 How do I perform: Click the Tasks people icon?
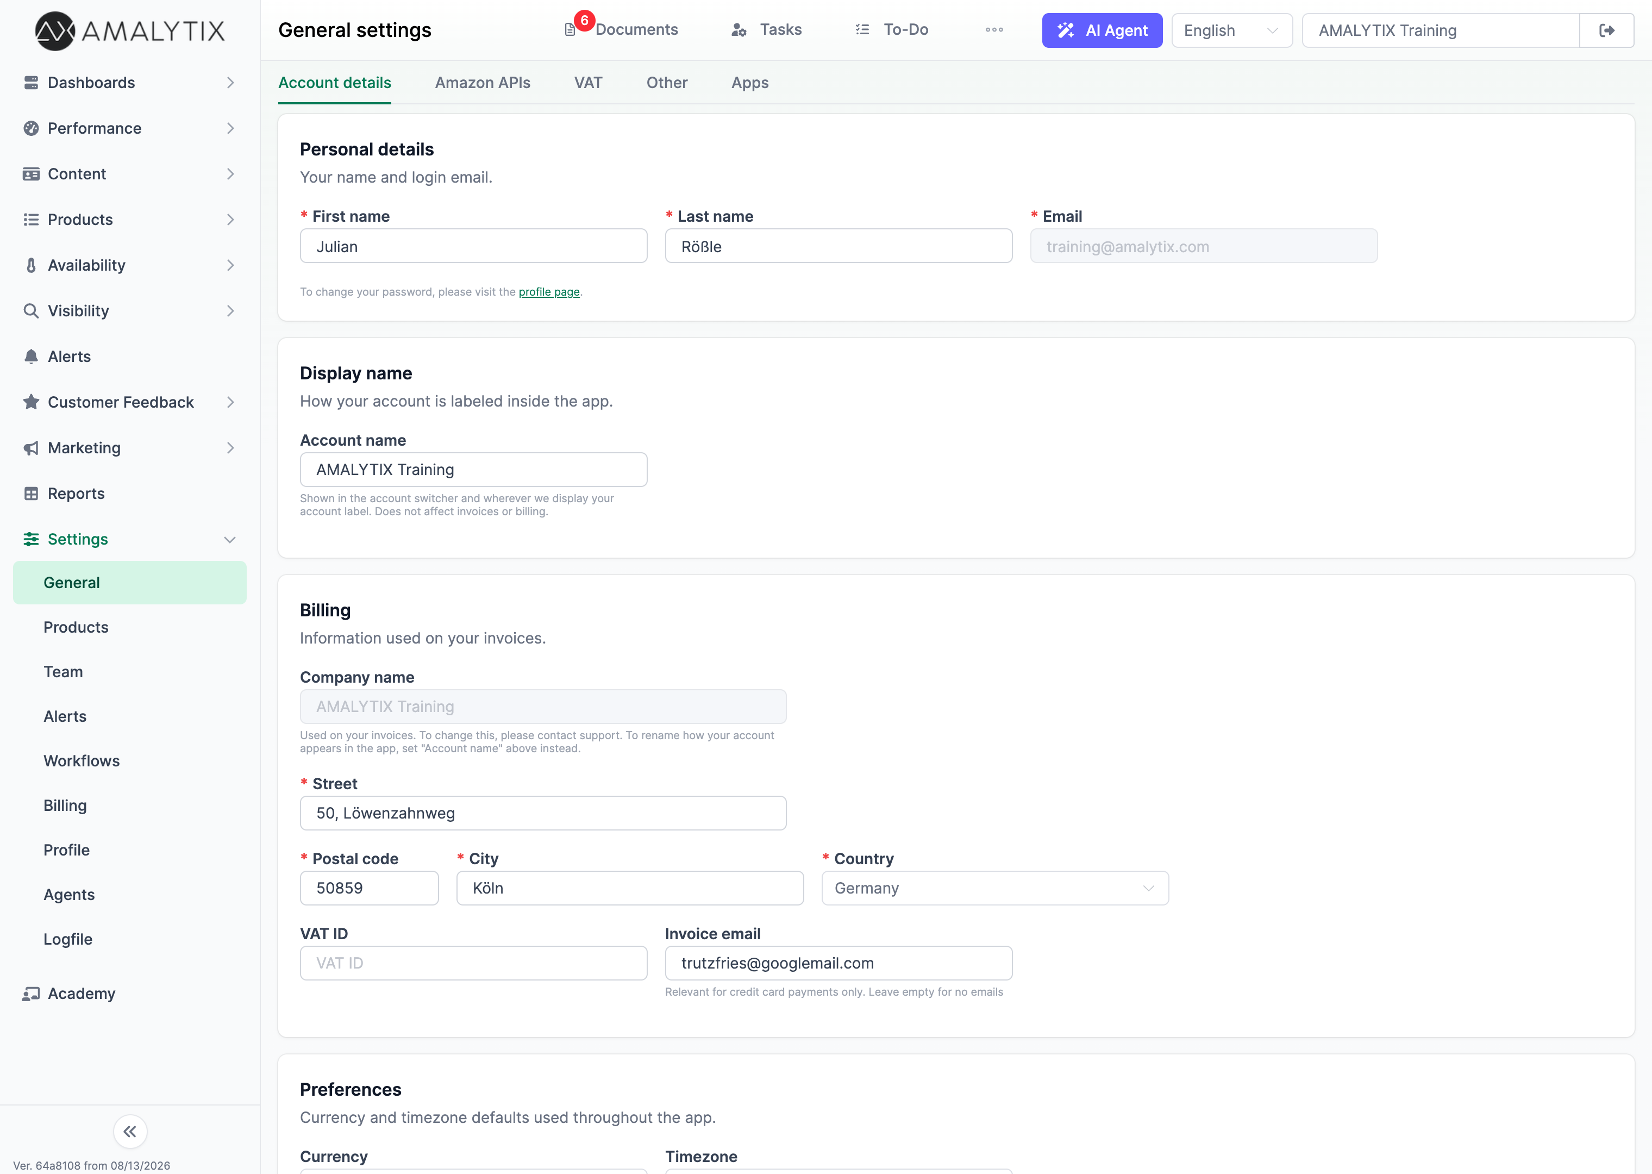pyautogui.click(x=739, y=30)
